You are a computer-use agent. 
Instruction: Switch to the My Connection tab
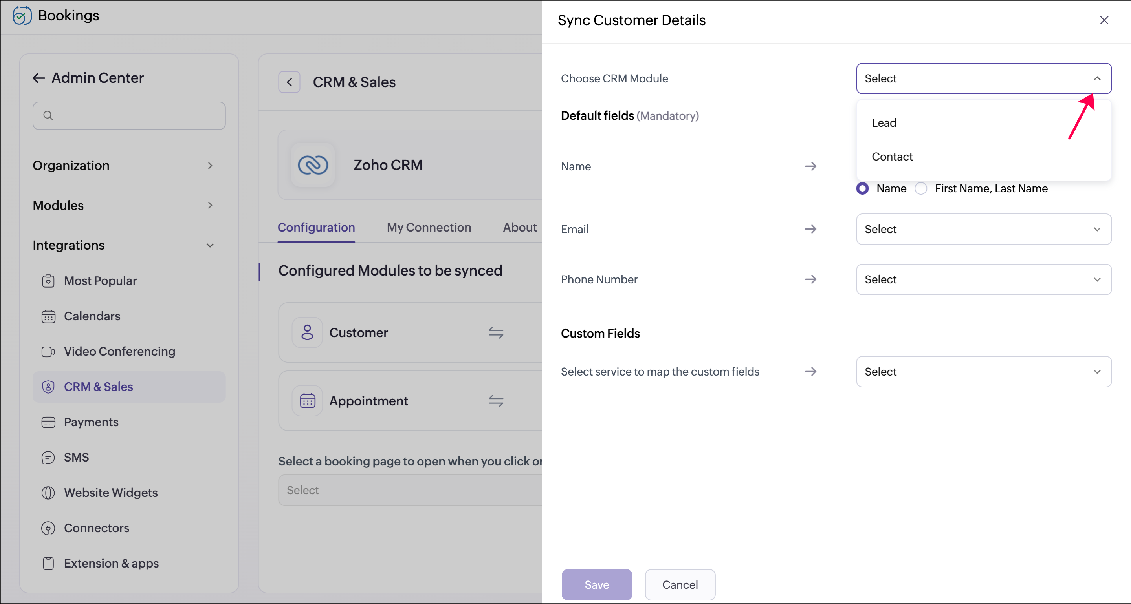click(x=429, y=227)
